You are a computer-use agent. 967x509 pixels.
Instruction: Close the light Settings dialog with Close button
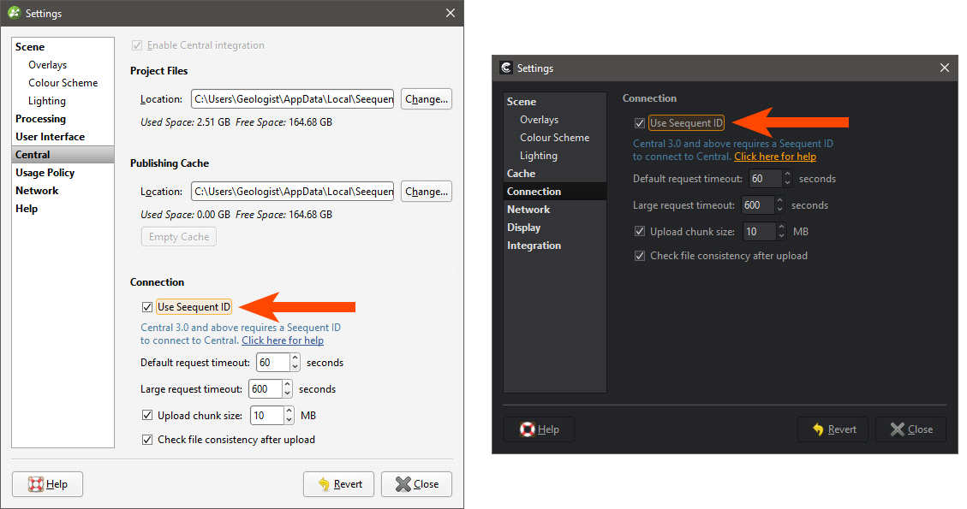coord(416,484)
